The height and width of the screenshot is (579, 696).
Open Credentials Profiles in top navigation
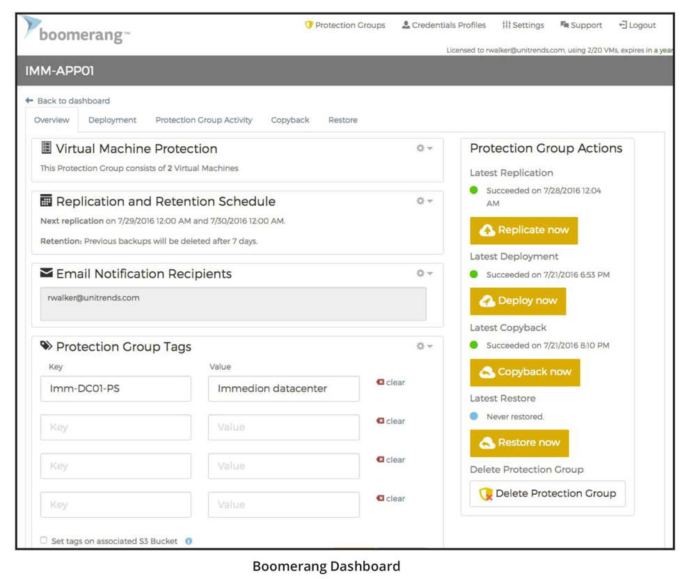point(443,25)
